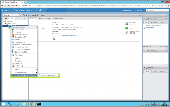Switch to the Storage navigator tab
The width and height of the screenshot is (170, 107).
coord(18,18)
